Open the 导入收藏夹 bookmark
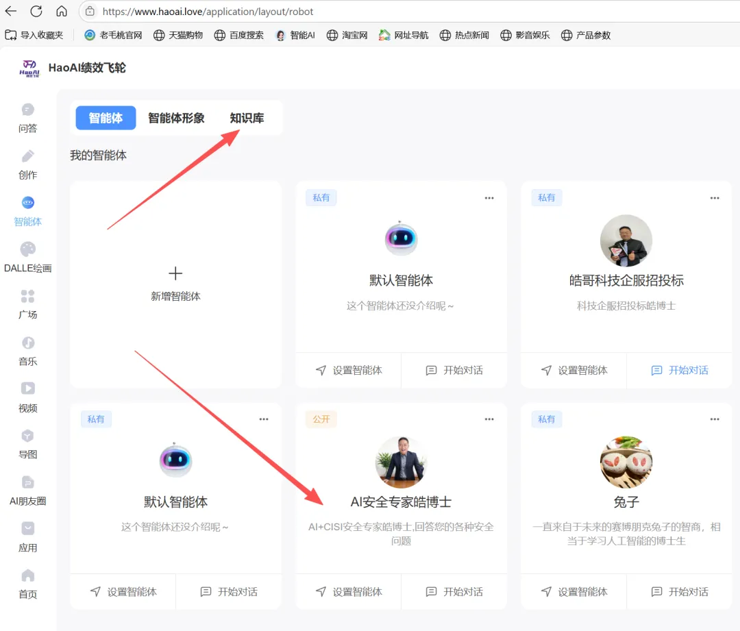 (34, 35)
